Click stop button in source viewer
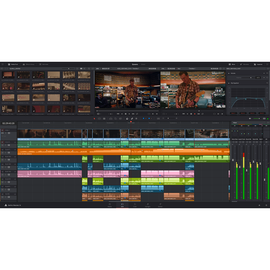The image size is (270, 270). coord(125,114)
